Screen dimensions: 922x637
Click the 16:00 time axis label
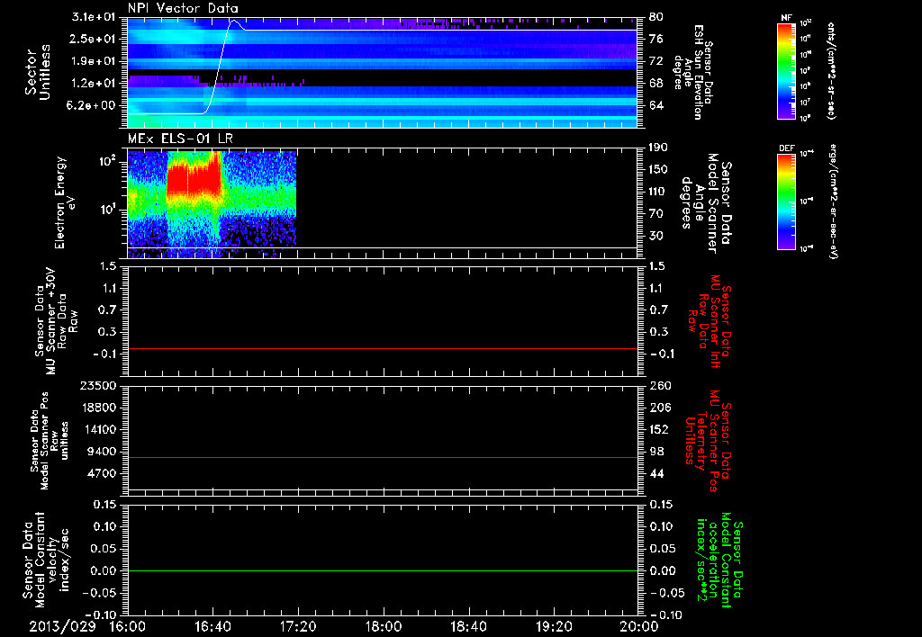pyautogui.click(x=128, y=626)
